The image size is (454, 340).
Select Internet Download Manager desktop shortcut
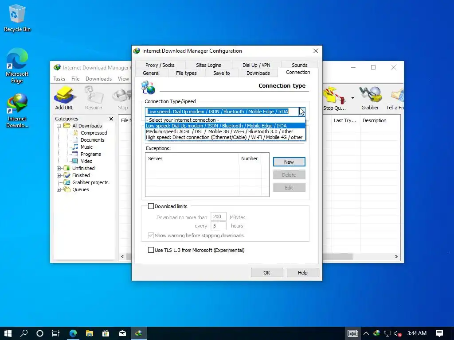click(x=17, y=111)
